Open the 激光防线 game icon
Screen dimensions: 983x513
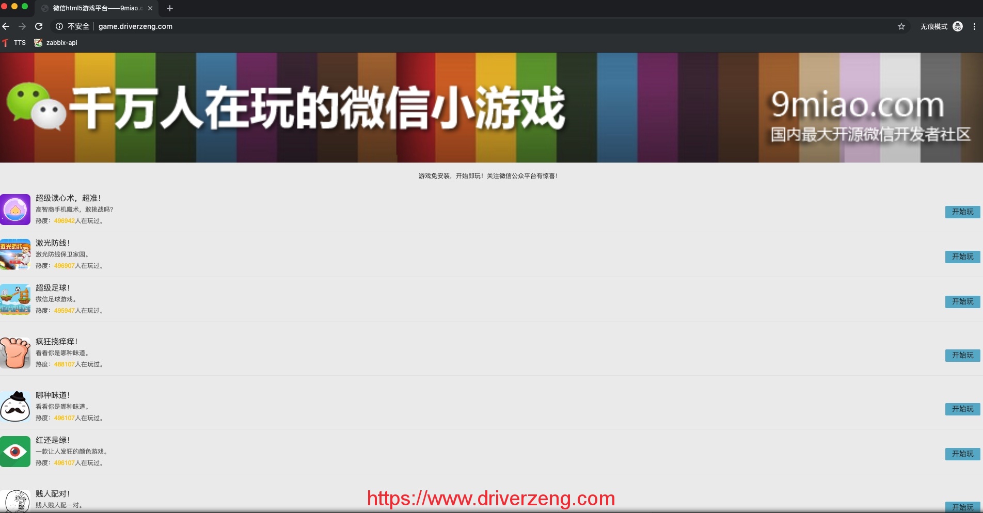15,254
